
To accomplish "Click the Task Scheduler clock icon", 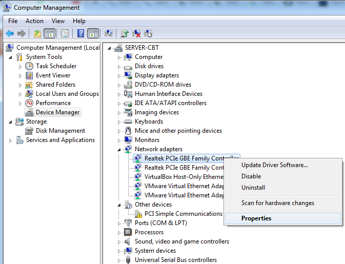I will coord(29,66).
